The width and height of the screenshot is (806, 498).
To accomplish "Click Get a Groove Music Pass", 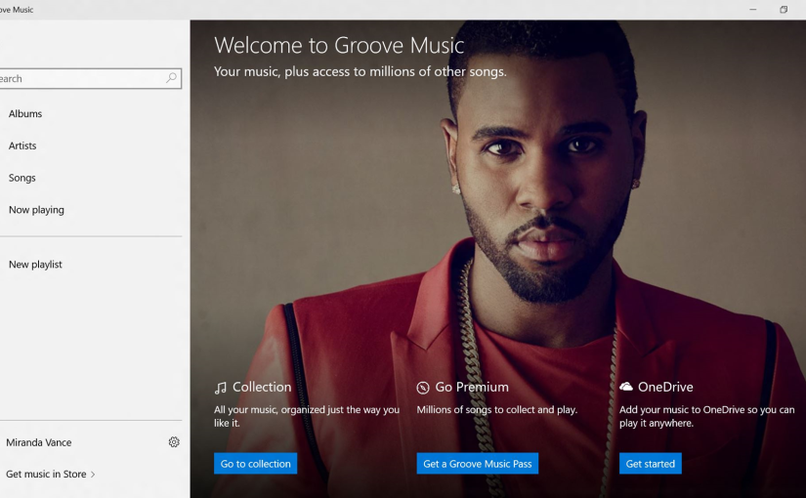I will pos(478,464).
